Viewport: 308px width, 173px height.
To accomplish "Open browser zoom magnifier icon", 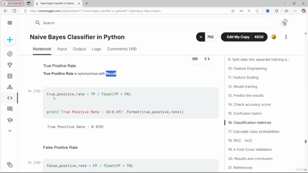I will [249, 11].
